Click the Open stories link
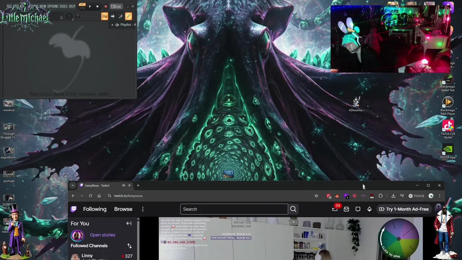The height and width of the screenshot is (260, 462). (x=103, y=235)
